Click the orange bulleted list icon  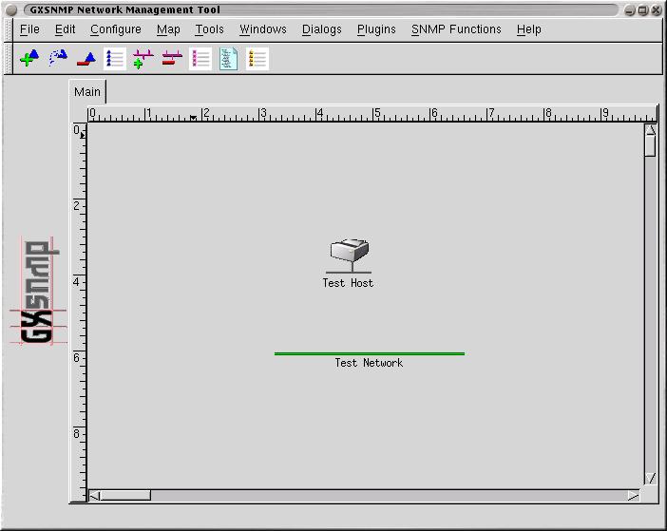tap(257, 59)
